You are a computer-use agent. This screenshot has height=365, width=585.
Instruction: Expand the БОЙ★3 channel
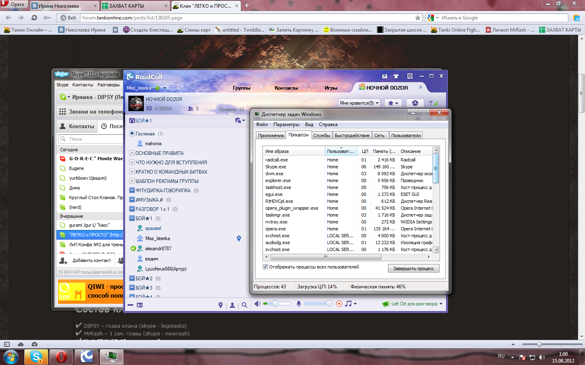[x=132, y=288]
